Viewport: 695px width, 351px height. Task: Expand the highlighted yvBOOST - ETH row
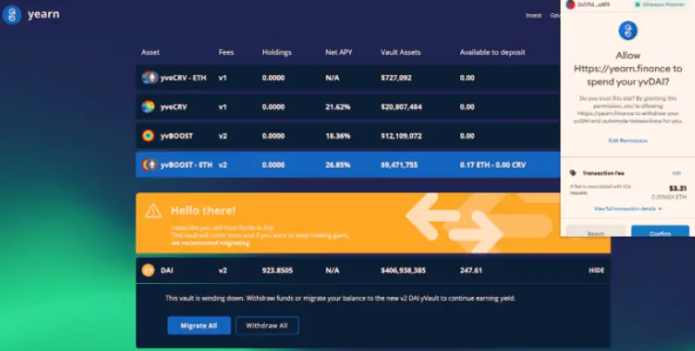[348, 165]
